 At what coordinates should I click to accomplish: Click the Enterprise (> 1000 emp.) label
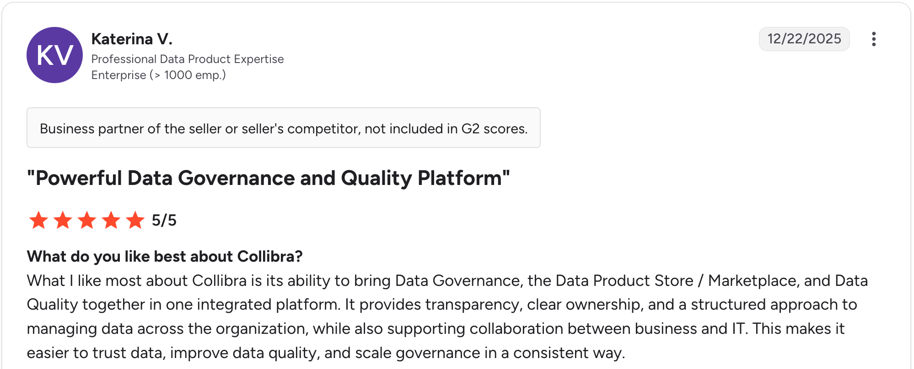tap(159, 75)
